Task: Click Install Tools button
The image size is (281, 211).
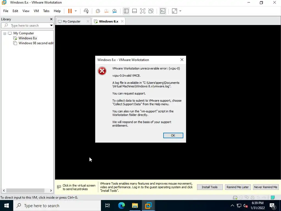Action: click(x=210, y=187)
